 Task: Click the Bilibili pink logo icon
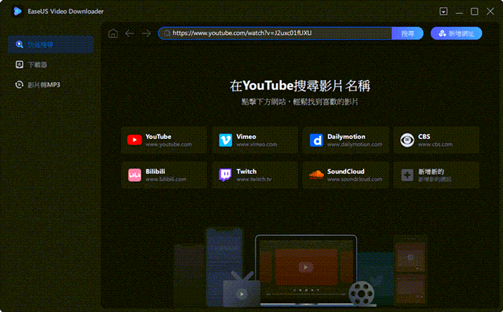tap(134, 175)
